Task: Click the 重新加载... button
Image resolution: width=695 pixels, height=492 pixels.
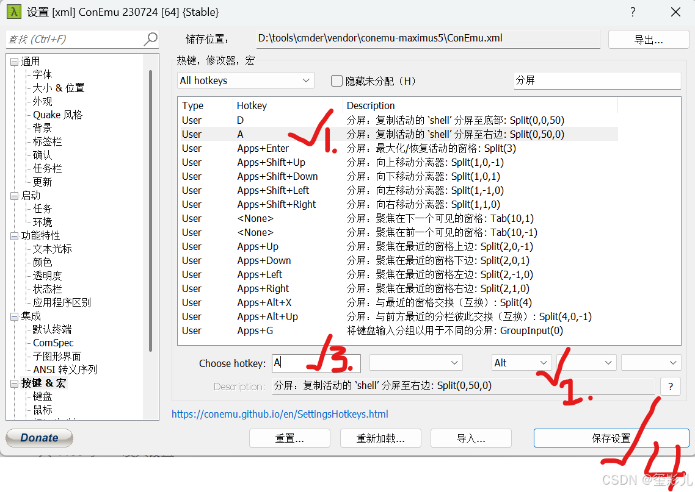Action: point(380,438)
